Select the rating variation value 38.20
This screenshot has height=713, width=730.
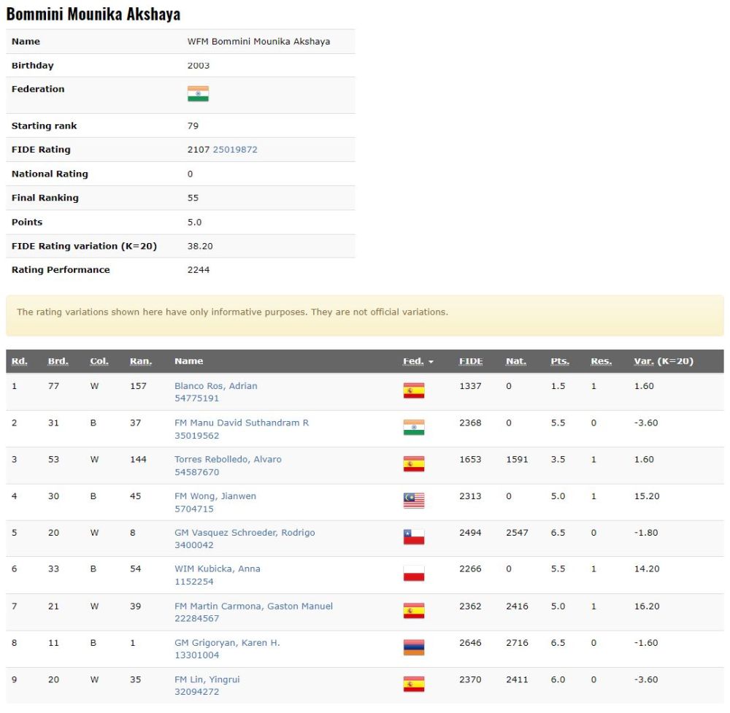(200, 246)
